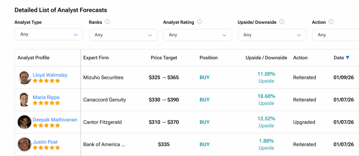This screenshot has height=156, width=359.
Task: Click Justin Post's profile photo
Action: (25, 144)
